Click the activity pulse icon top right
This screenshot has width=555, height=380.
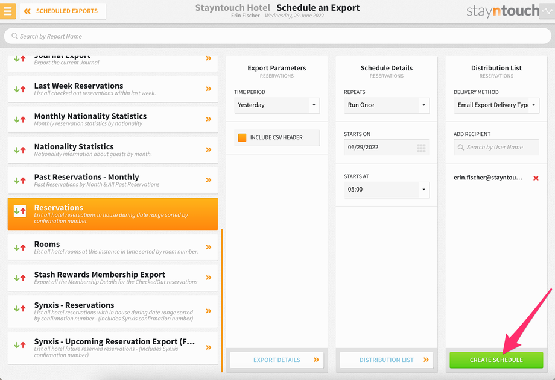pos(547,11)
